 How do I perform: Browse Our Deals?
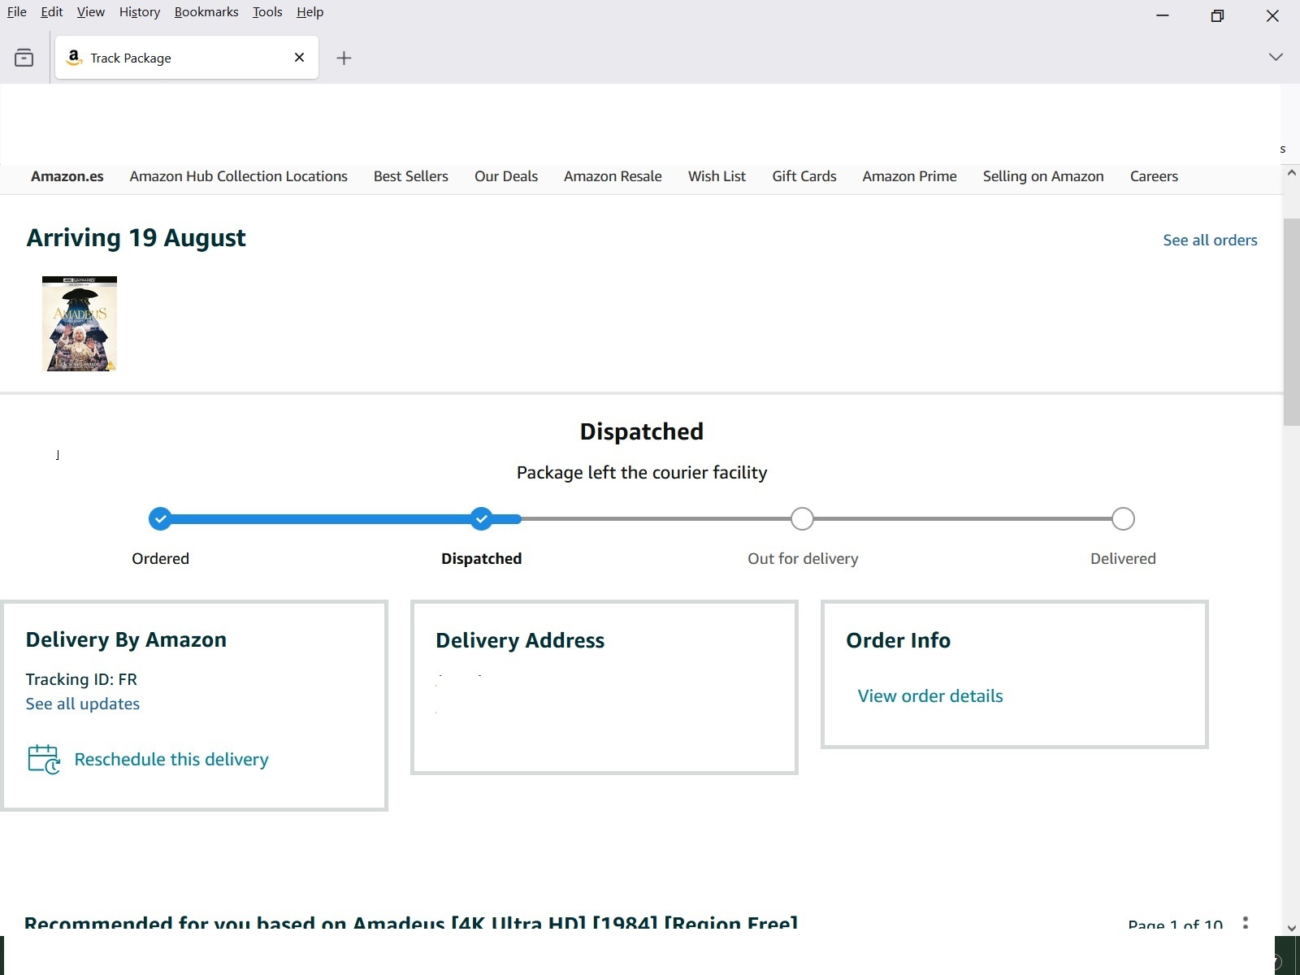(x=506, y=176)
